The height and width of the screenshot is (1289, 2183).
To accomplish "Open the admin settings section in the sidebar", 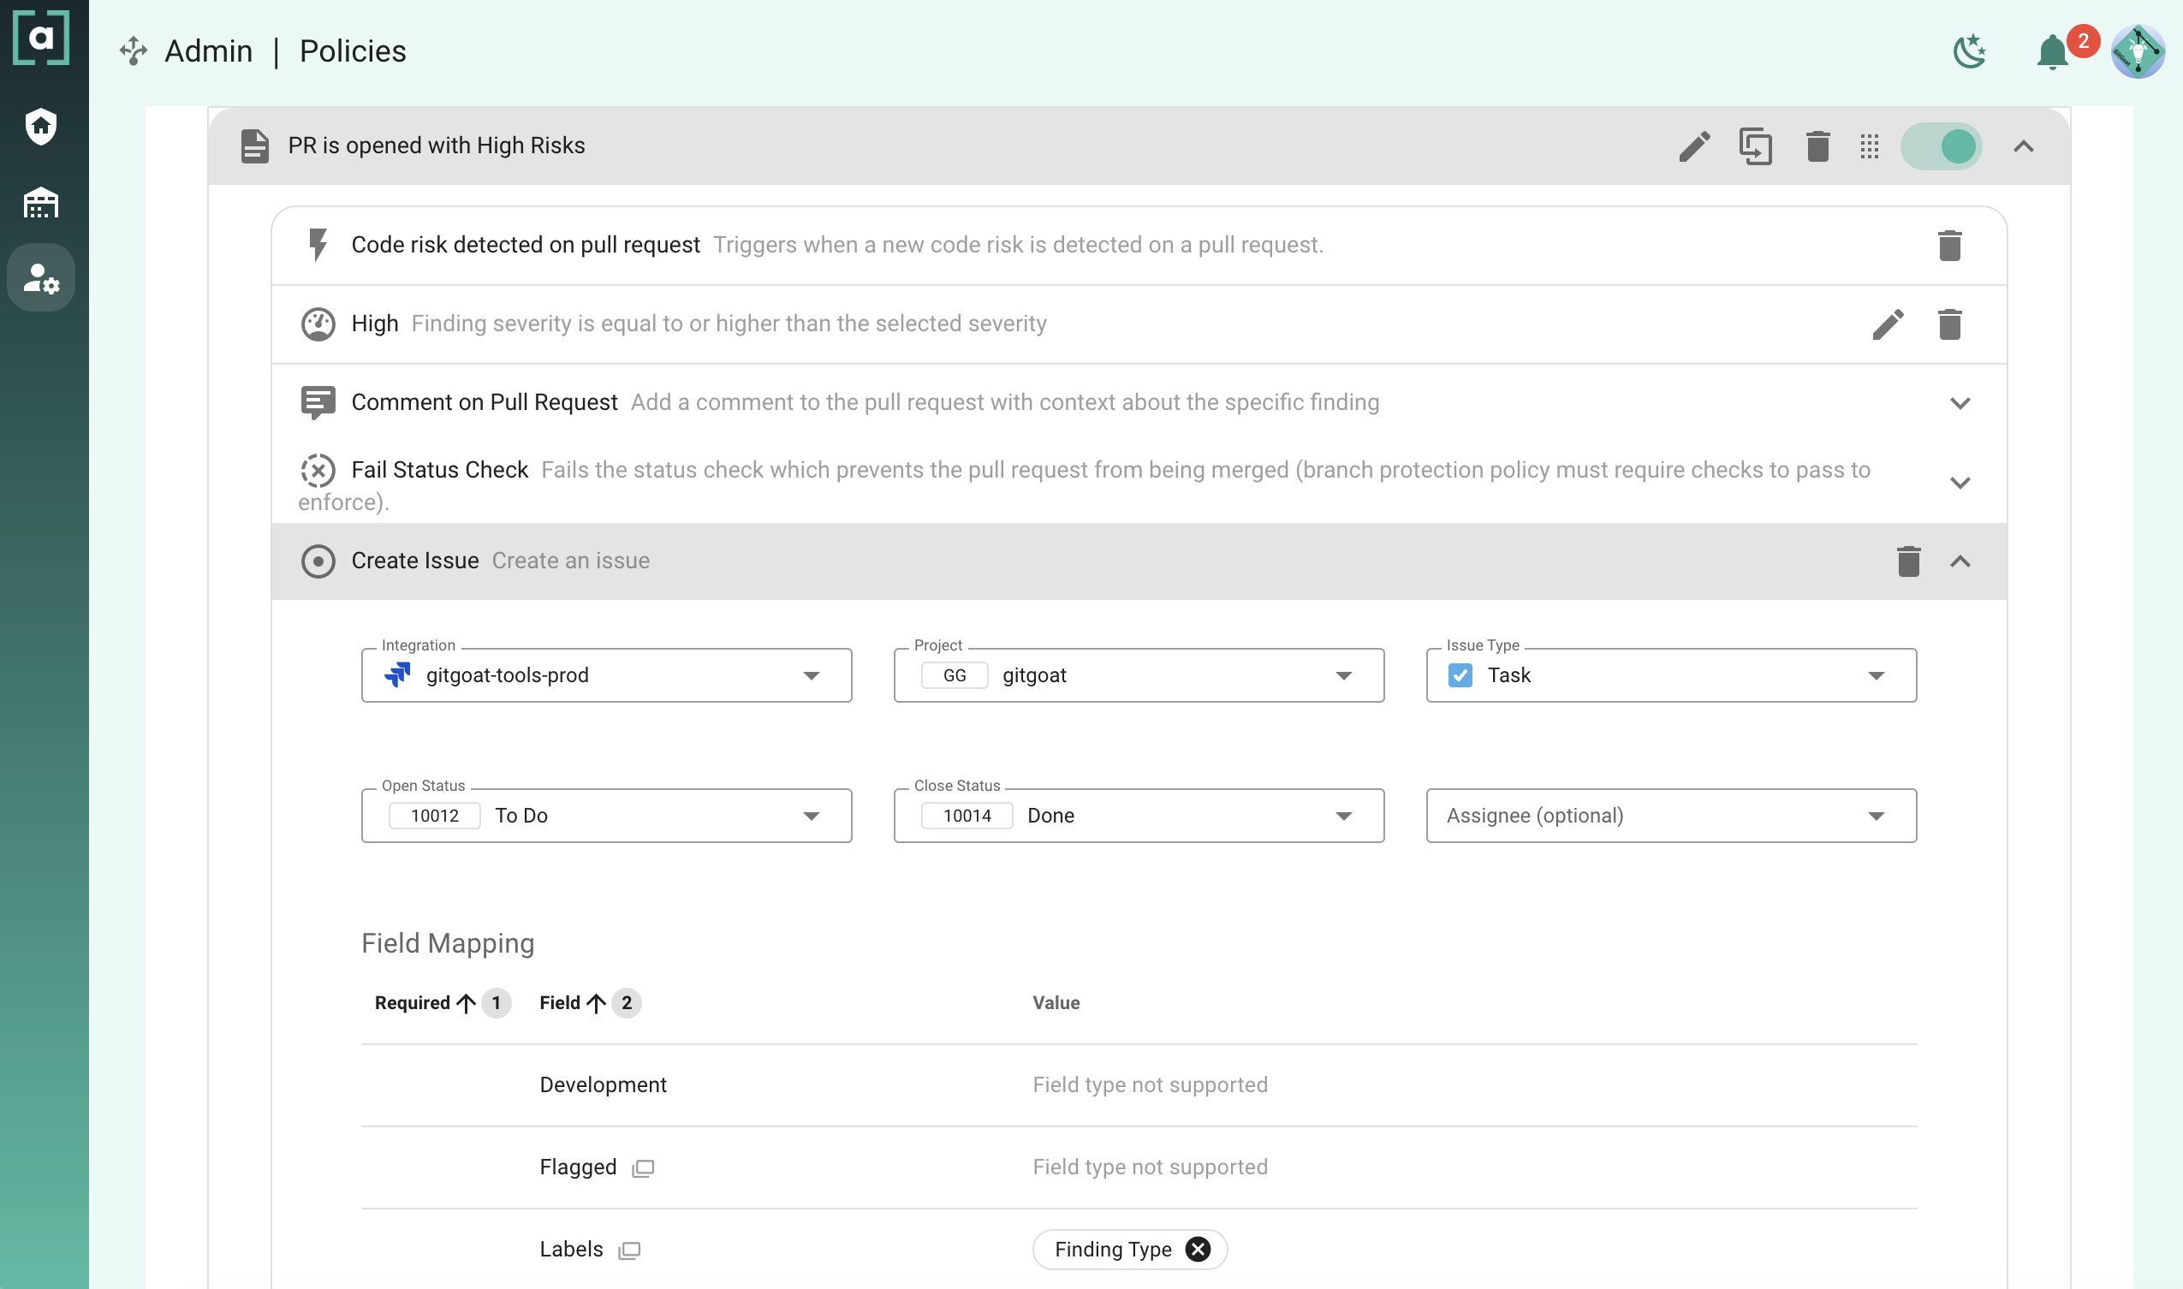I will tap(41, 278).
